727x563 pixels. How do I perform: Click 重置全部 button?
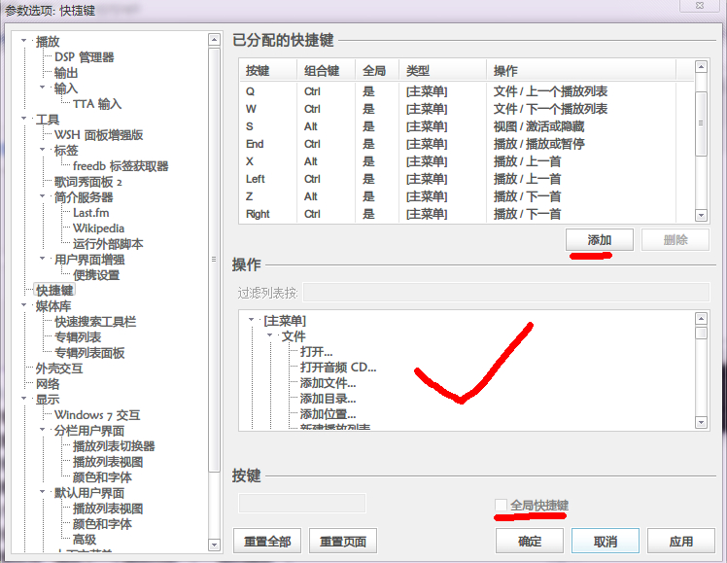(267, 541)
